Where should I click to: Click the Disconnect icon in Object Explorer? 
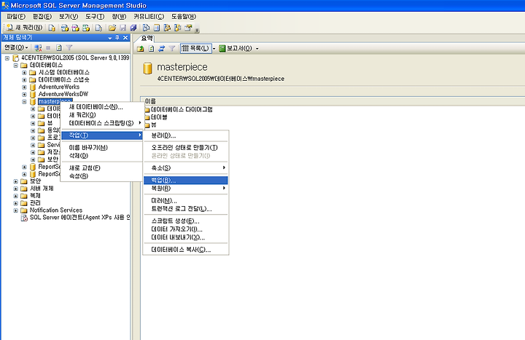tap(38, 48)
